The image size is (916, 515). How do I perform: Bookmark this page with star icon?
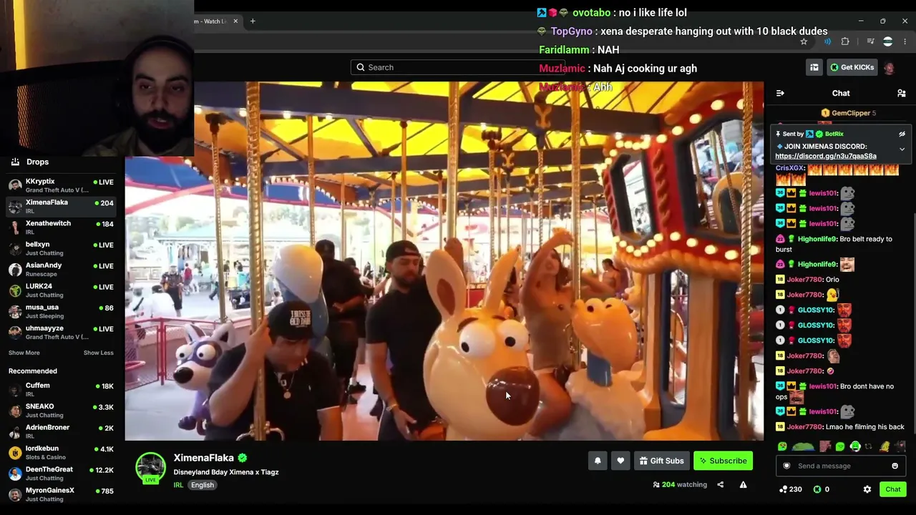point(804,41)
